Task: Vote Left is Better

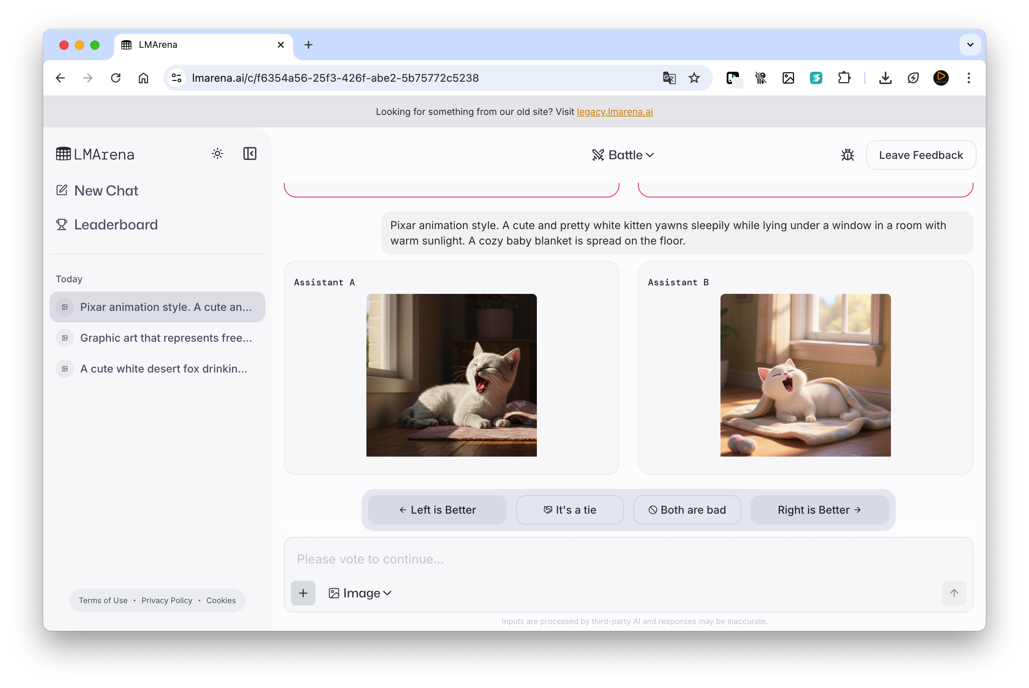Action: (437, 510)
